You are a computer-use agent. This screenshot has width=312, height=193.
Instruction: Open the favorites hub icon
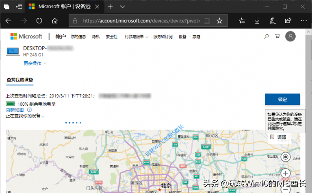242,21
